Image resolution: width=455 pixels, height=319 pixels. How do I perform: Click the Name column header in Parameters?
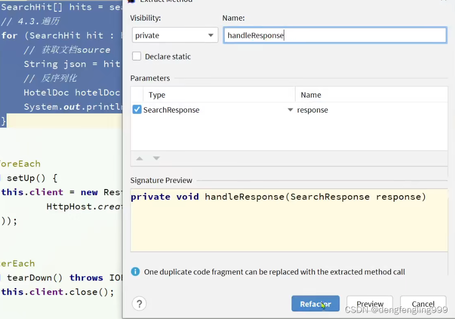click(311, 95)
